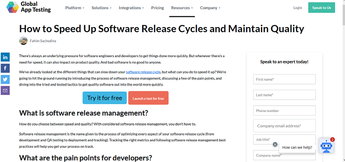The width and height of the screenshot is (345, 162).
Task: Click the Global App Testing logo
Action: tap(29, 7)
